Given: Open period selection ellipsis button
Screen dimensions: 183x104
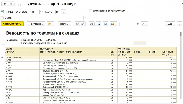Looking at the screenshot, I should coord(64,12).
